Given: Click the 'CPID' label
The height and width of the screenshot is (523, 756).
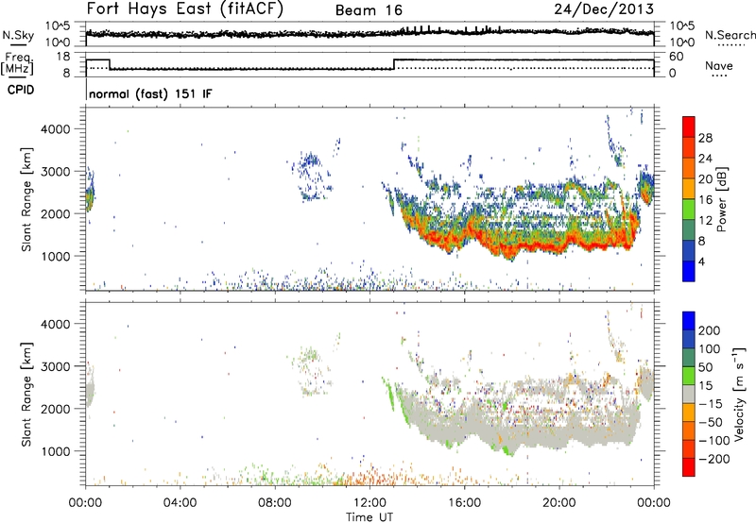Looking at the screenshot, I should [21, 90].
